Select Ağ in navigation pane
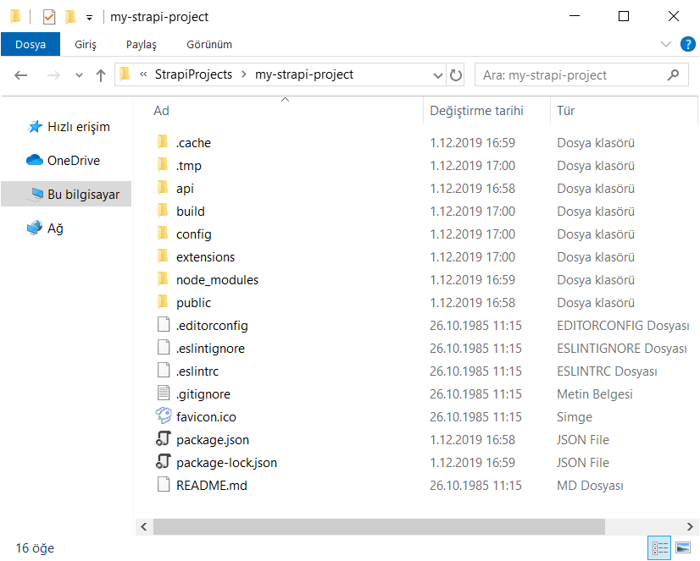 55,228
